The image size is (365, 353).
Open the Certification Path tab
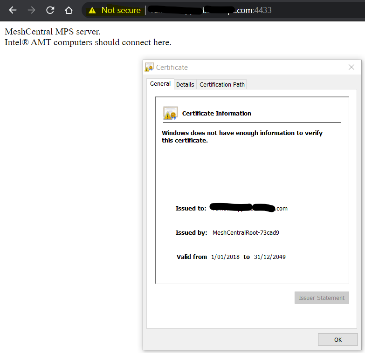point(222,84)
